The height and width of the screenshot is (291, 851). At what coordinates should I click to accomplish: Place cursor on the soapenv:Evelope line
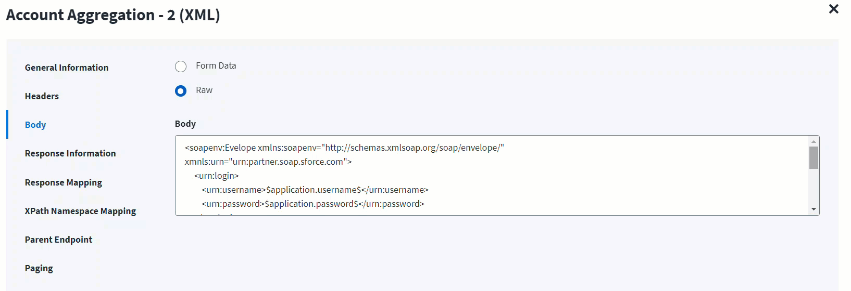[344, 148]
